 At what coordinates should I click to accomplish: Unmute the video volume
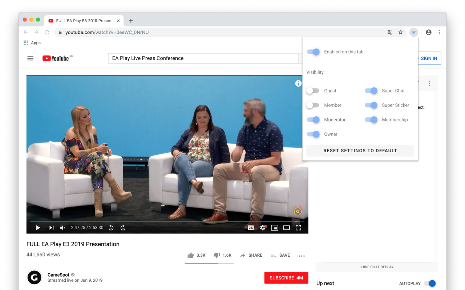point(62,227)
